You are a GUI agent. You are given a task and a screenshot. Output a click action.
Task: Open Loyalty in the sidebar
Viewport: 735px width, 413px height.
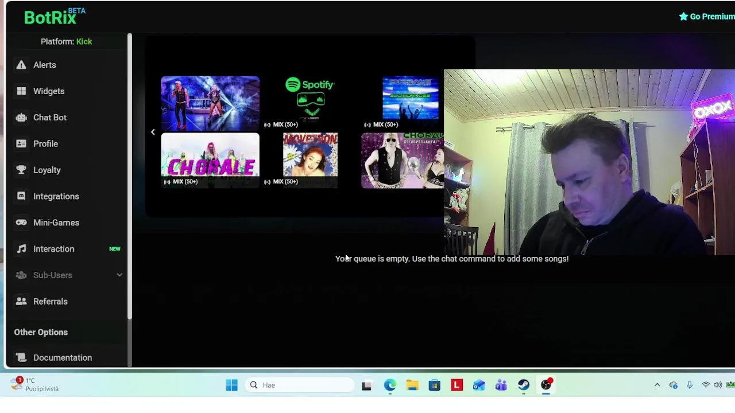click(66, 170)
